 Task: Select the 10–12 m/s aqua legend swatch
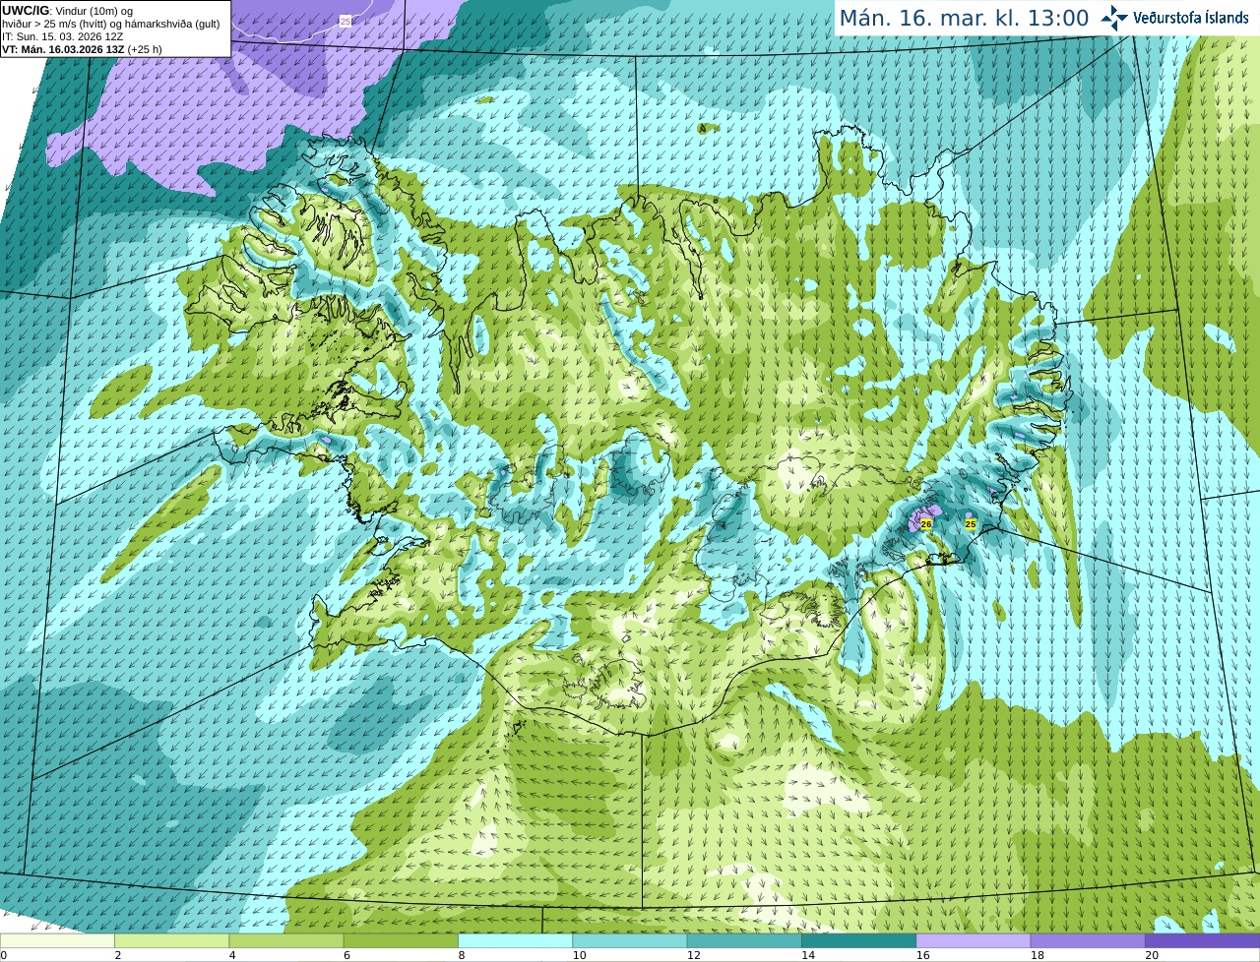tap(630, 940)
